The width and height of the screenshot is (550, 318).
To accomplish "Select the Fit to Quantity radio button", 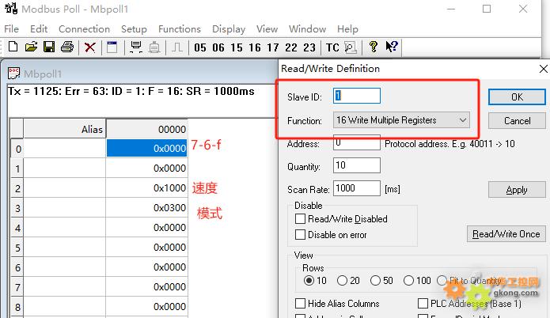I will click(442, 281).
